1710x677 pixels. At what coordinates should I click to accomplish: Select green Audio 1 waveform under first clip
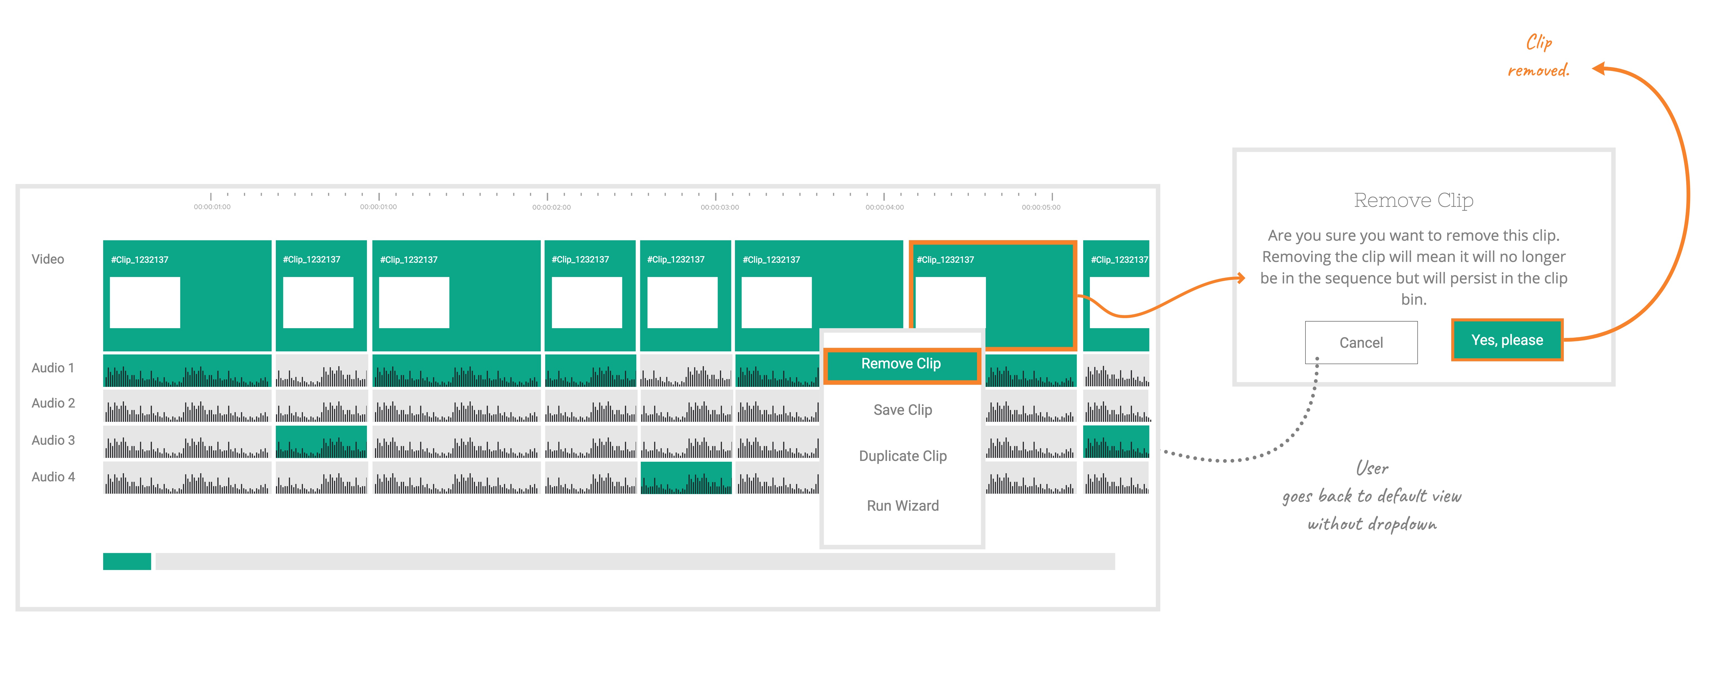coord(187,371)
